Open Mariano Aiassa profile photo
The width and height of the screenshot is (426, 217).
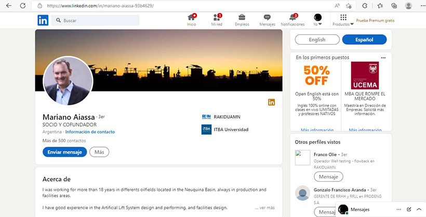[68, 81]
